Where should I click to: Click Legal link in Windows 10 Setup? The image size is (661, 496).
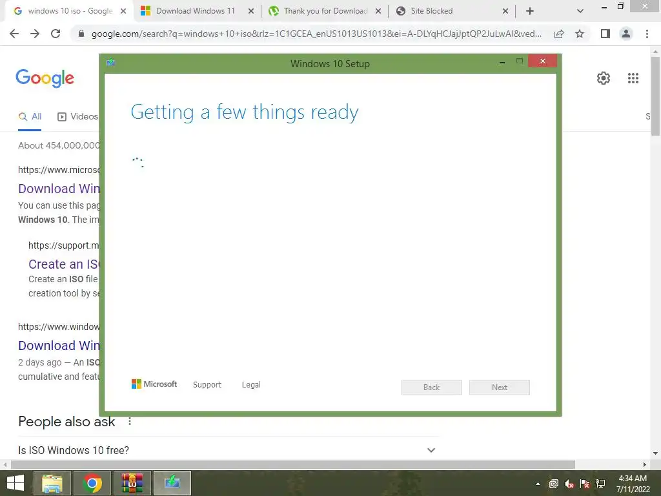coord(251,385)
